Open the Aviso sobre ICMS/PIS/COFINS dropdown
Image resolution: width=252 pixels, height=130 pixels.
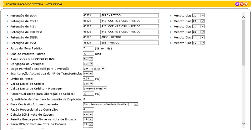tap(88, 59)
